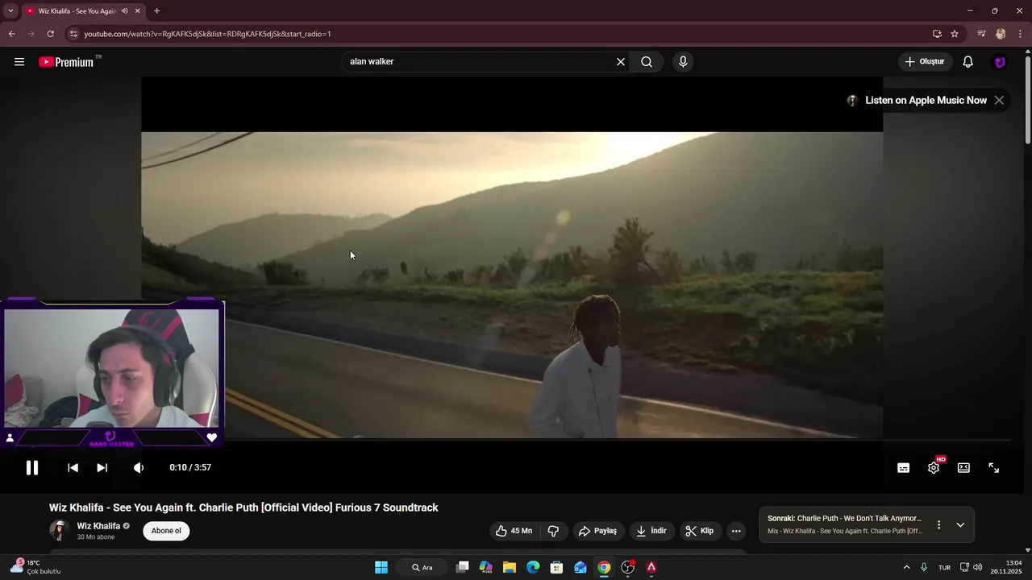Open more actions three-dot menu under video

pyautogui.click(x=736, y=531)
